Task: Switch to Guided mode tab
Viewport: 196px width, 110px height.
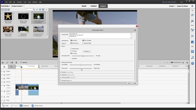Action: click(x=93, y=6)
